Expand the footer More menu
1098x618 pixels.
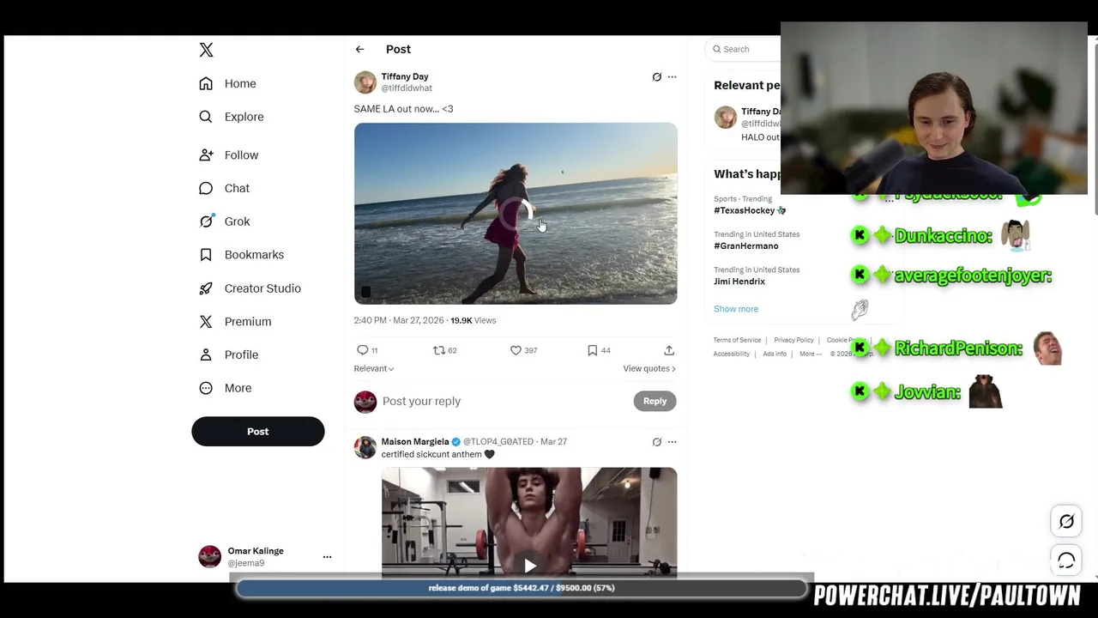810,354
